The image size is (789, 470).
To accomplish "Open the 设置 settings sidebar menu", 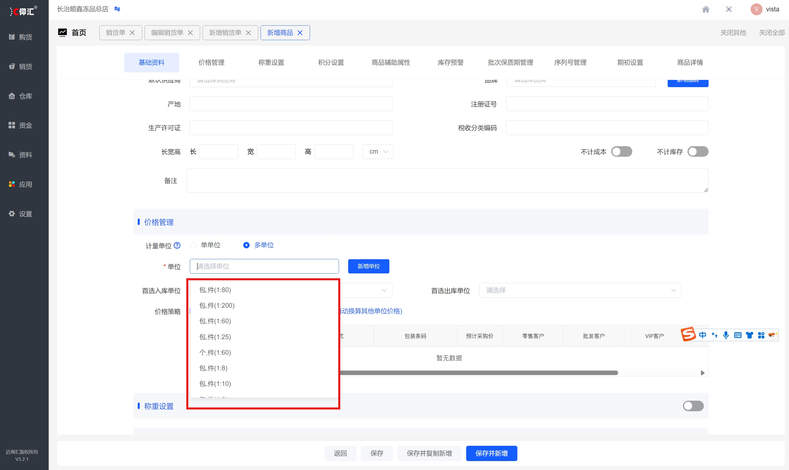I will click(x=21, y=214).
